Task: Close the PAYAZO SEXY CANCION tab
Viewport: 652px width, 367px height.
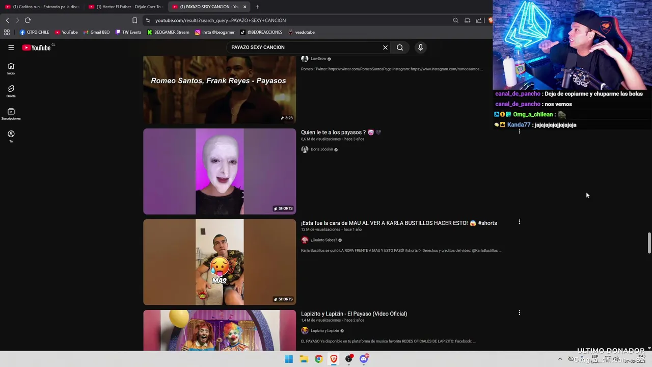Action: click(244, 7)
